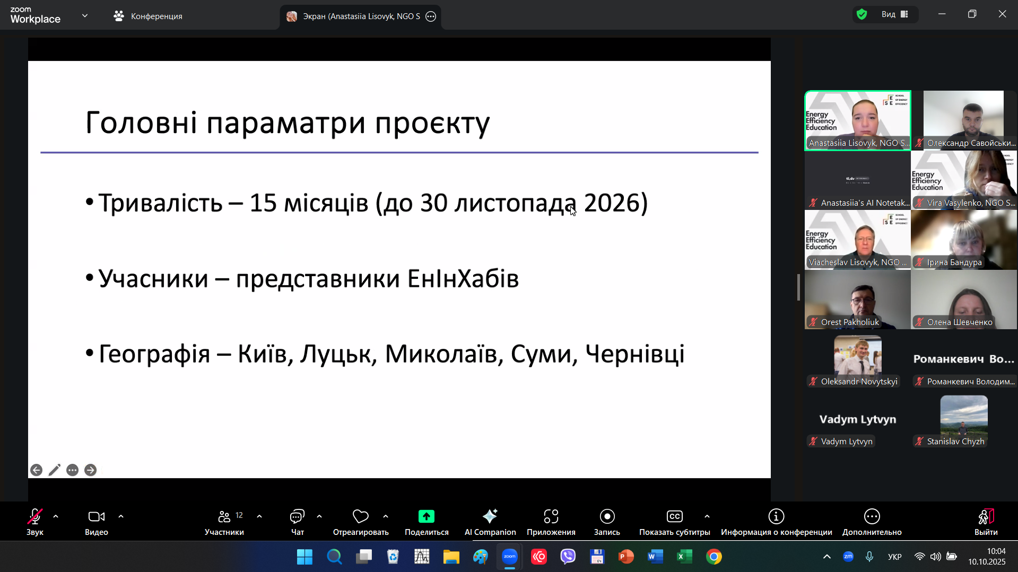The image size is (1018, 572).
Task: Open the encryption shield icon
Action: coord(862,14)
